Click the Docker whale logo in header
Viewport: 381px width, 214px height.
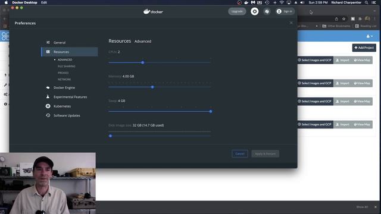click(x=153, y=11)
